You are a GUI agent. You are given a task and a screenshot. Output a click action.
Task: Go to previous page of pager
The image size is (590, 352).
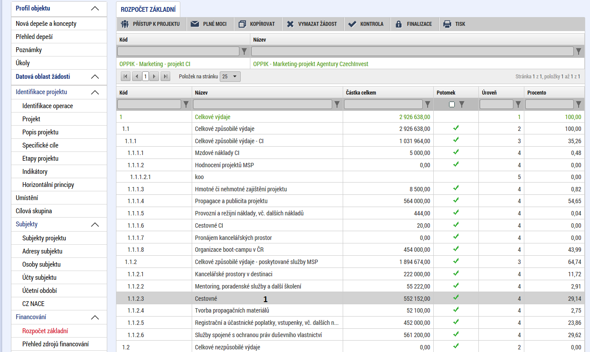click(137, 77)
